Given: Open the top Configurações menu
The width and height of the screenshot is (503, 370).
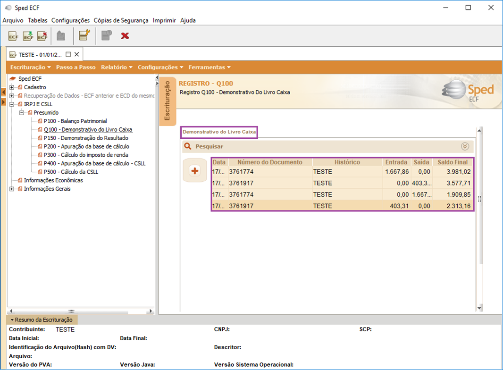Looking at the screenshot, I should [x=71, y=20].
